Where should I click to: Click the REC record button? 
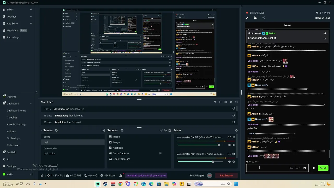pyautogui.click(x=209, y=175)
